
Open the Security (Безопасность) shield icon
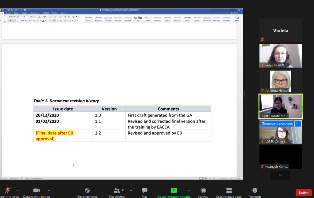[87, 190]
